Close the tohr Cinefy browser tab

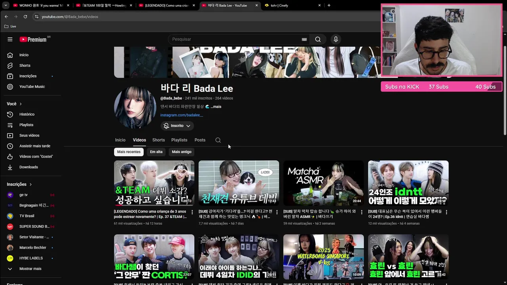click(x=319, y=6)
